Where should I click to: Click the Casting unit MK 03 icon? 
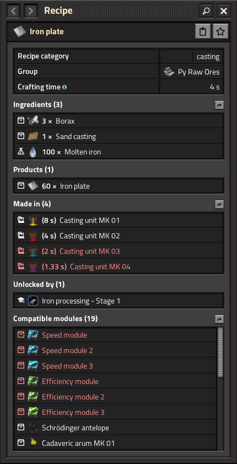pyautogui.click(x=33, y=251)
